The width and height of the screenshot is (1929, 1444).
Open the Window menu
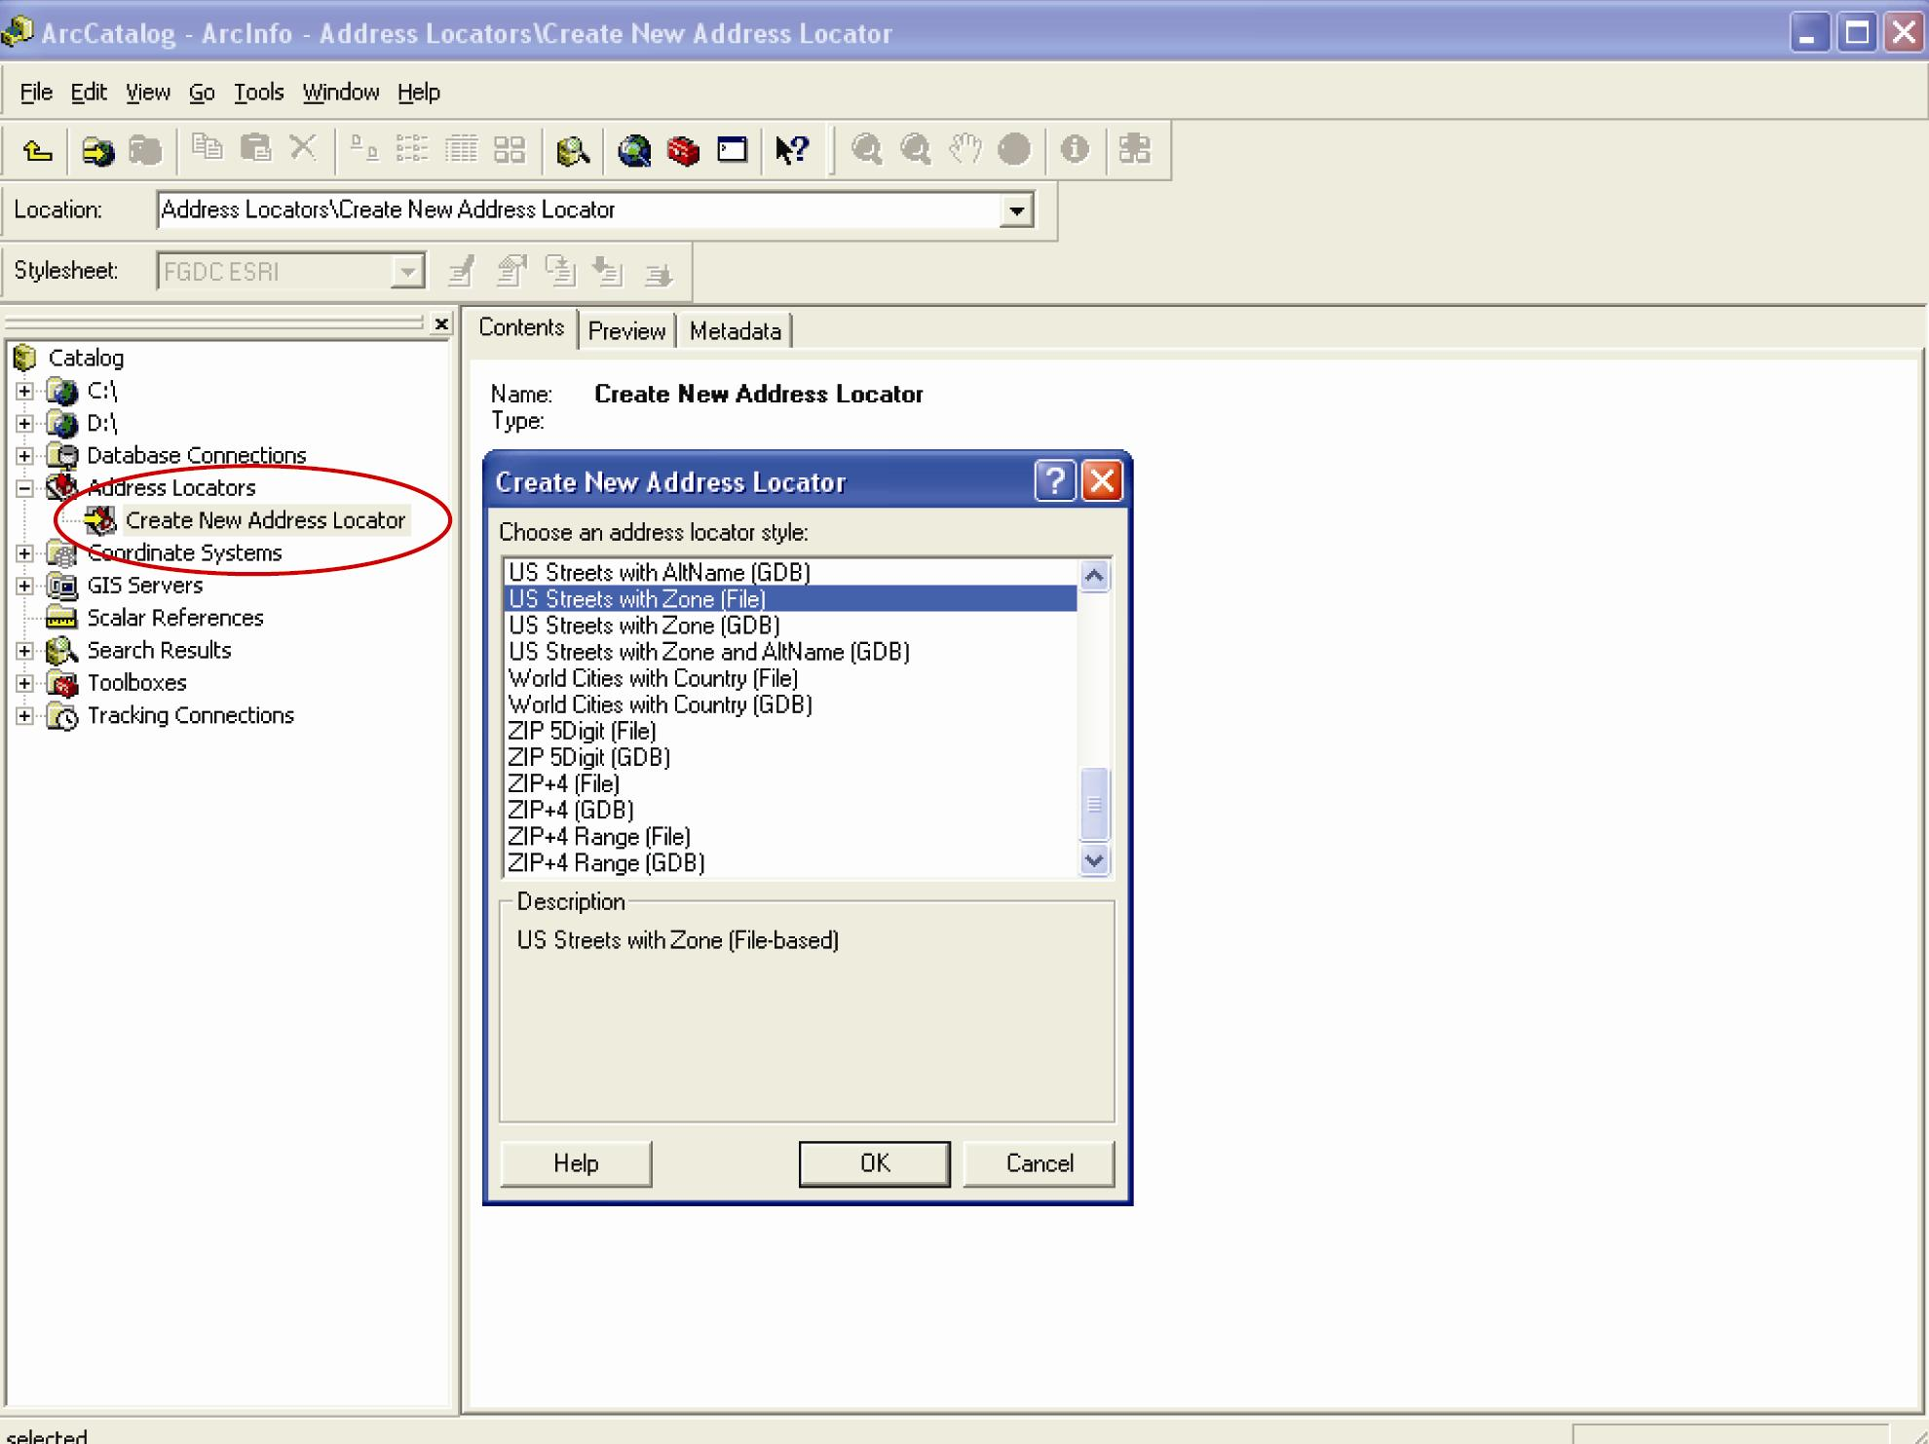tap(341, 93)
